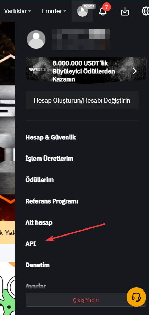Go to Referans Programı
149x315 pixels.
tap(52, 201)
